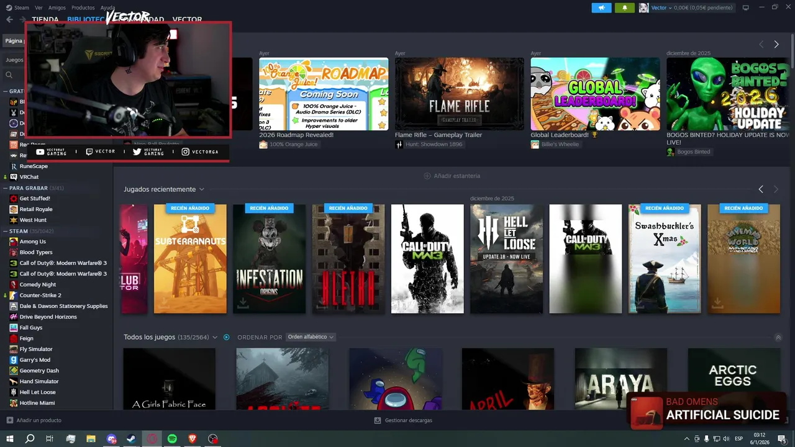Select Counter-Strike 2 in the game list
795x447 pixels.
(x=40, y=296)
